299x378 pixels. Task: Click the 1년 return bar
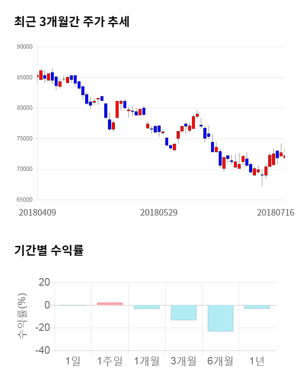point(257,307)
